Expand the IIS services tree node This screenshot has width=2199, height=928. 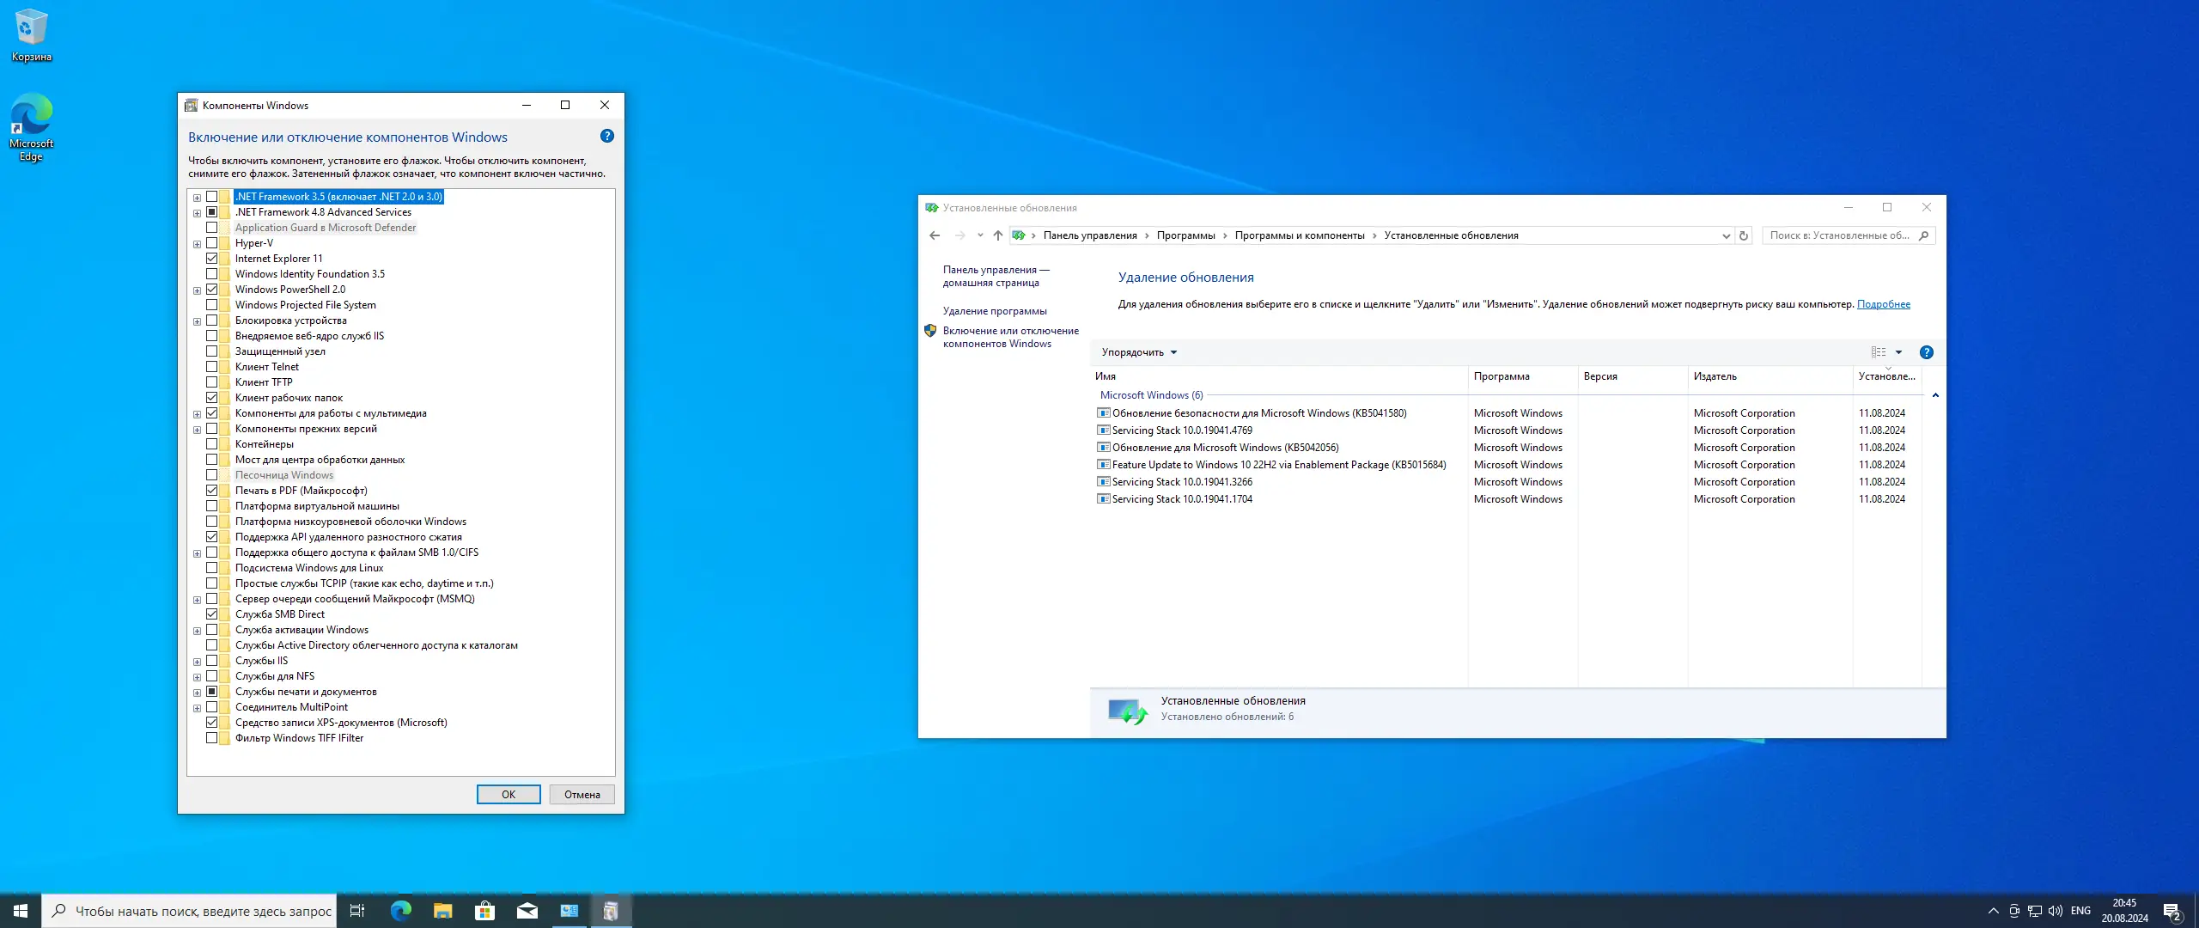(x=197, y=662)
